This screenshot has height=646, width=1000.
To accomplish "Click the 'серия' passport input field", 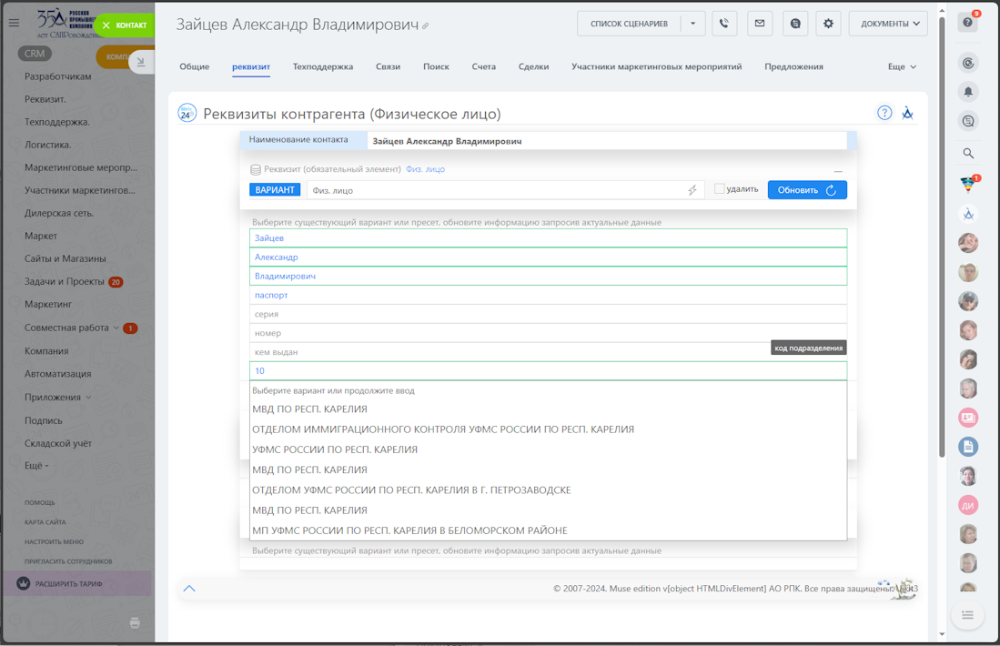I will point(546,314).
